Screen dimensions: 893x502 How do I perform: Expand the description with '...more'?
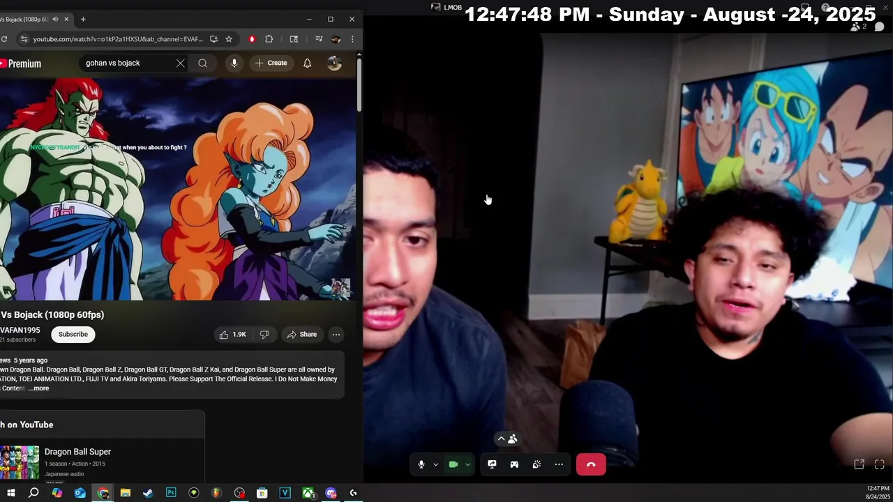pos(39,388)
